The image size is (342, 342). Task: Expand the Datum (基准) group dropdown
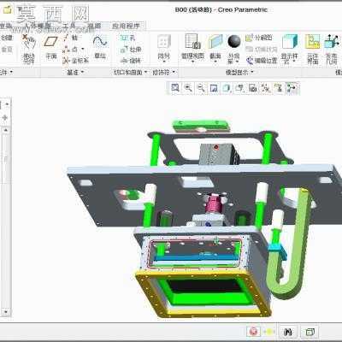[75, 73]
